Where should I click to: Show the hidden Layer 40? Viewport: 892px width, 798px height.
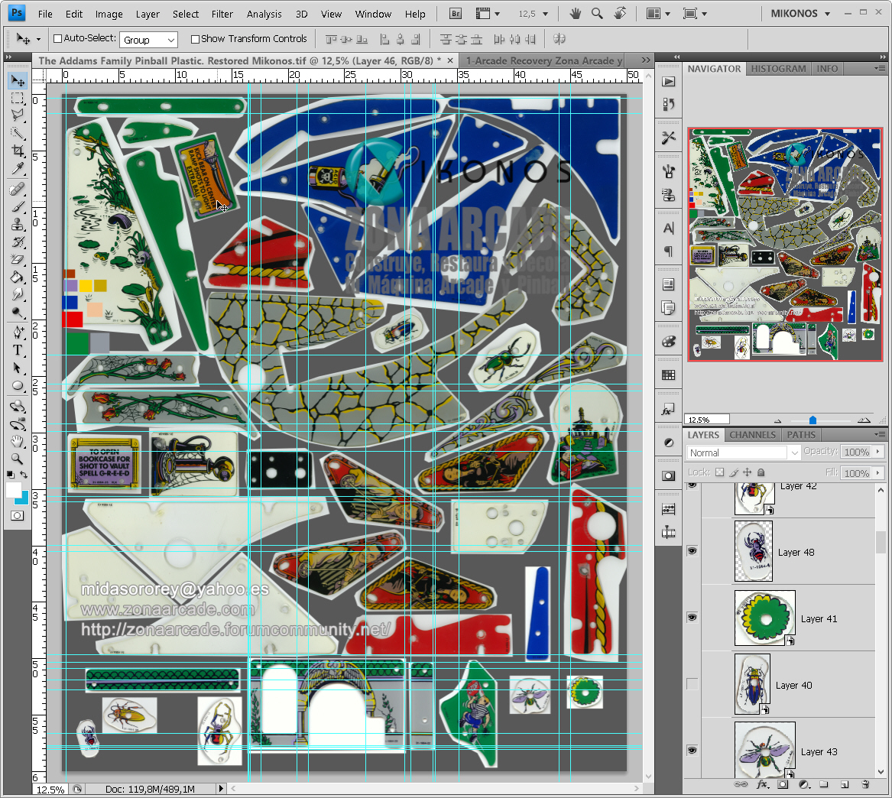tap(693, 685)
